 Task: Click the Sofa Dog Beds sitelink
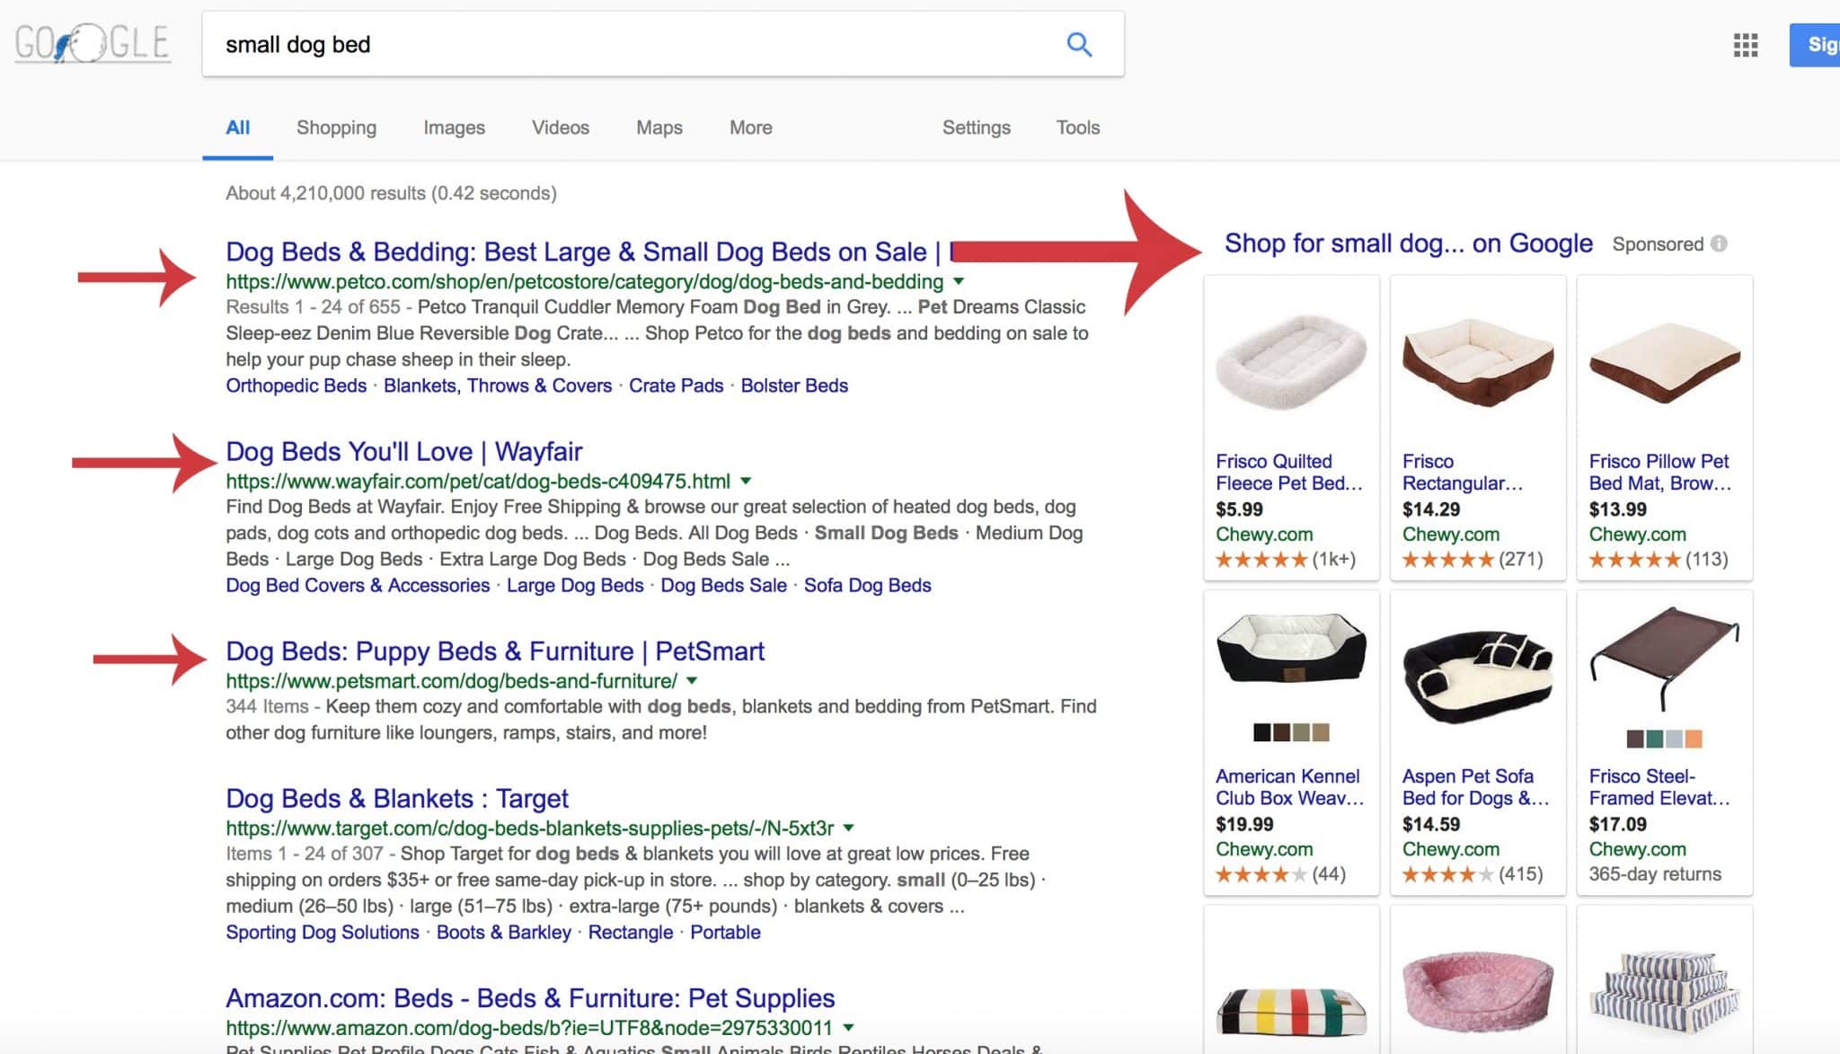(865, 585)
